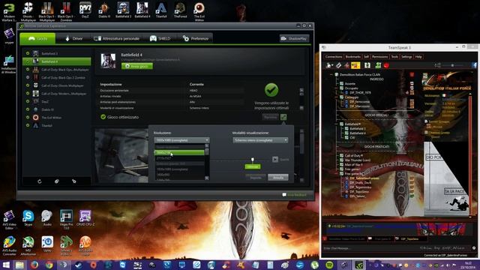The width and height of the screenshot is (480, 270).
Task: Select Titanfall in the games list
Action: [57, 125]
